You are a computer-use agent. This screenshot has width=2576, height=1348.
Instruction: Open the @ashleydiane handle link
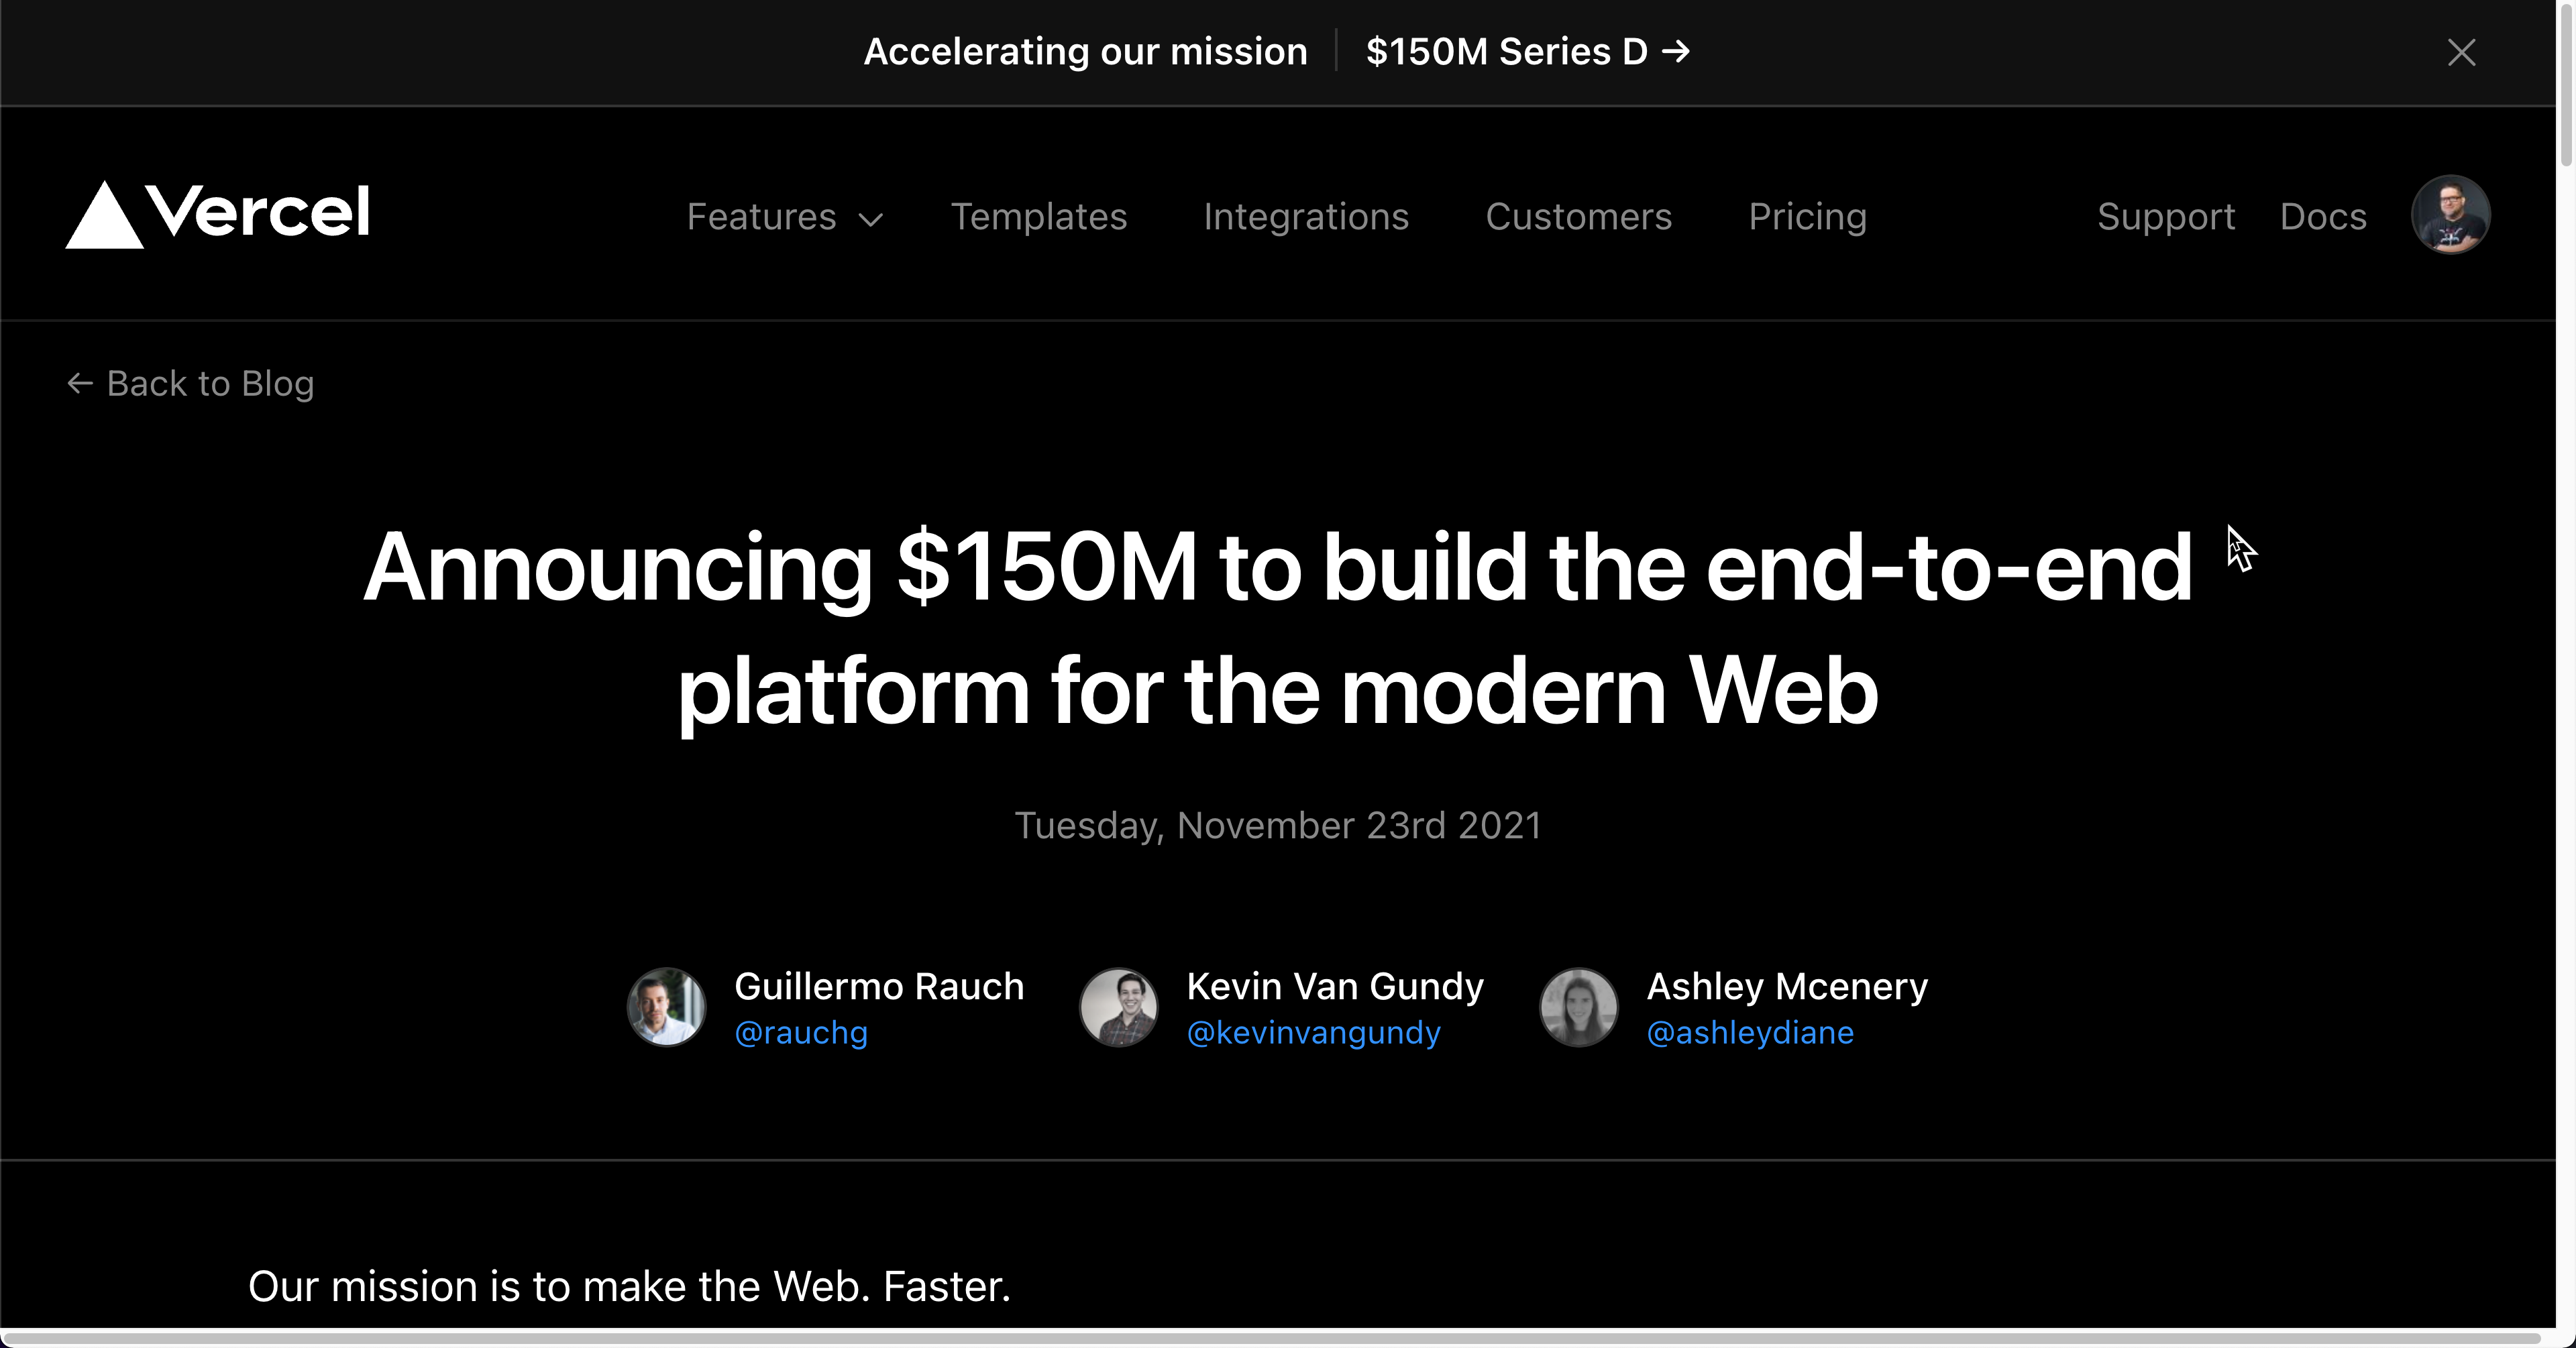coord(1750,1032)
